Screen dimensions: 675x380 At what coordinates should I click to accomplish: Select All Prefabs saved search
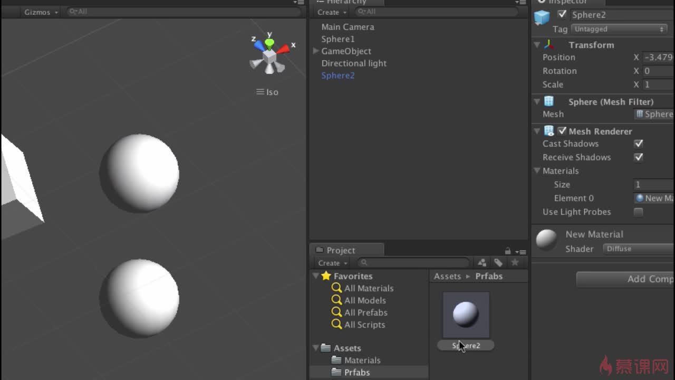pos(360,312)
